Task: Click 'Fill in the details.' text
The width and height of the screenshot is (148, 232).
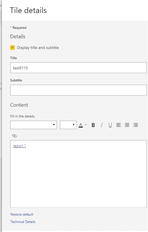Action: pos(23,116)
